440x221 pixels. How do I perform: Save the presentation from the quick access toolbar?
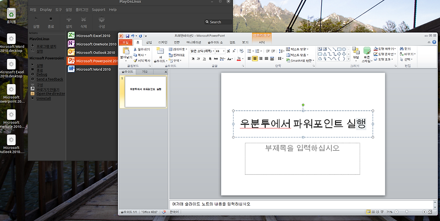[128, 36]
